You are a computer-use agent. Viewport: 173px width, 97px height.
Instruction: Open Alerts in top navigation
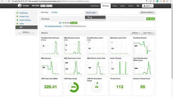(x=122, y=6)
